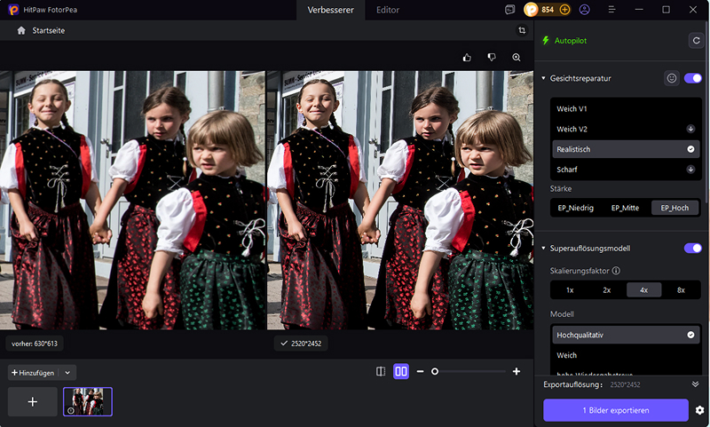This screenshot has width=710, height=427.
Task: Download the Weich V2 model
Action: (690, 129)
